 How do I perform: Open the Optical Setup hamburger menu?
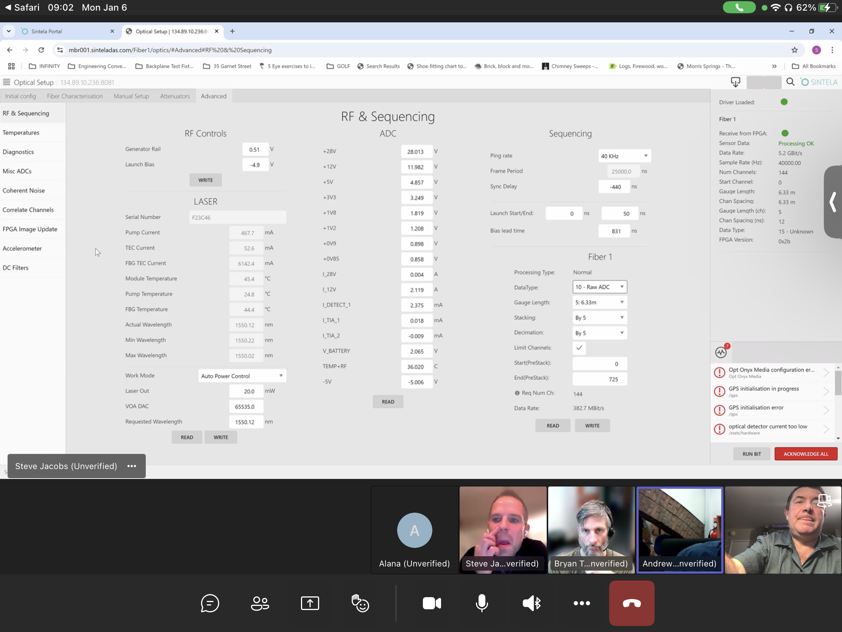(x=6, y=82)
